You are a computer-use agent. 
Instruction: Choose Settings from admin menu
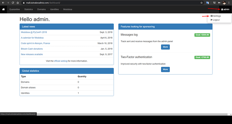coord(216,16)
